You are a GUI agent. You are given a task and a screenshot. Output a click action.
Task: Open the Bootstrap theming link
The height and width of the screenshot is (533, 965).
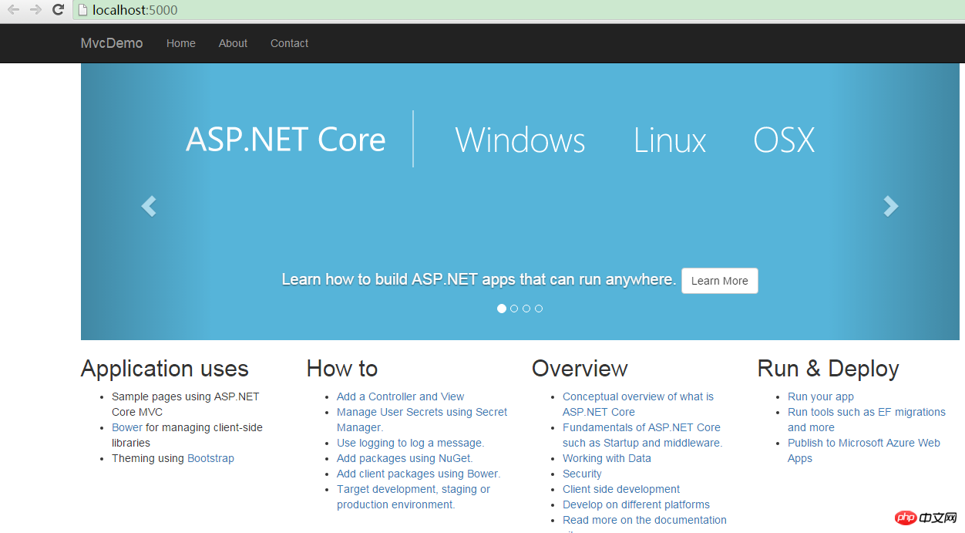pos(210,458)
